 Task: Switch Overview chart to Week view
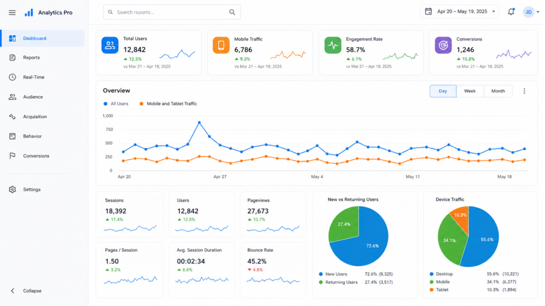coord(469,91)
